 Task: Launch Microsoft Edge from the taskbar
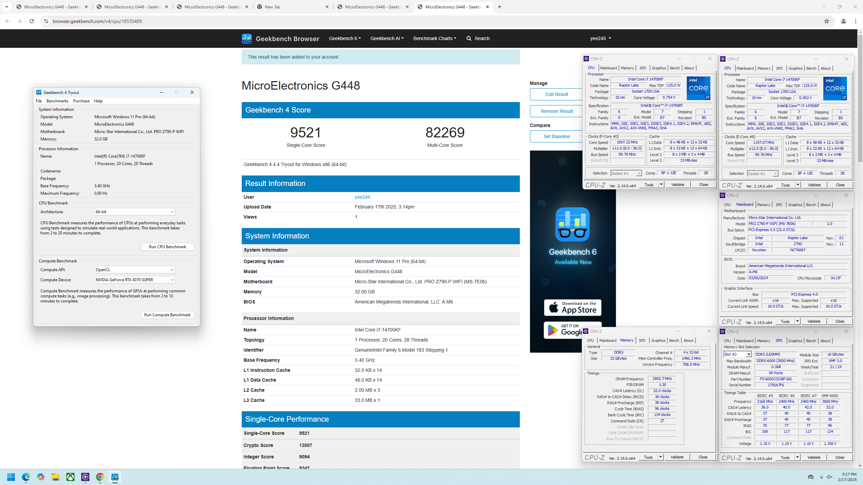(x=26, y=477)
